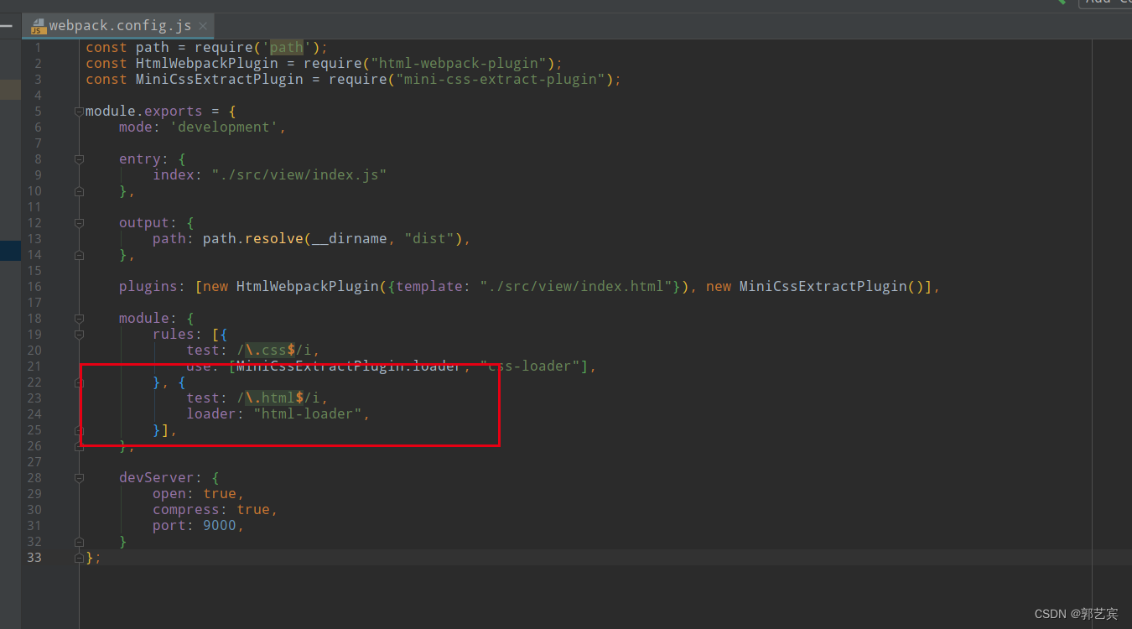1132x629 pixels.
Task: Collapse the module block at line 18
Action: pos(79,319)
